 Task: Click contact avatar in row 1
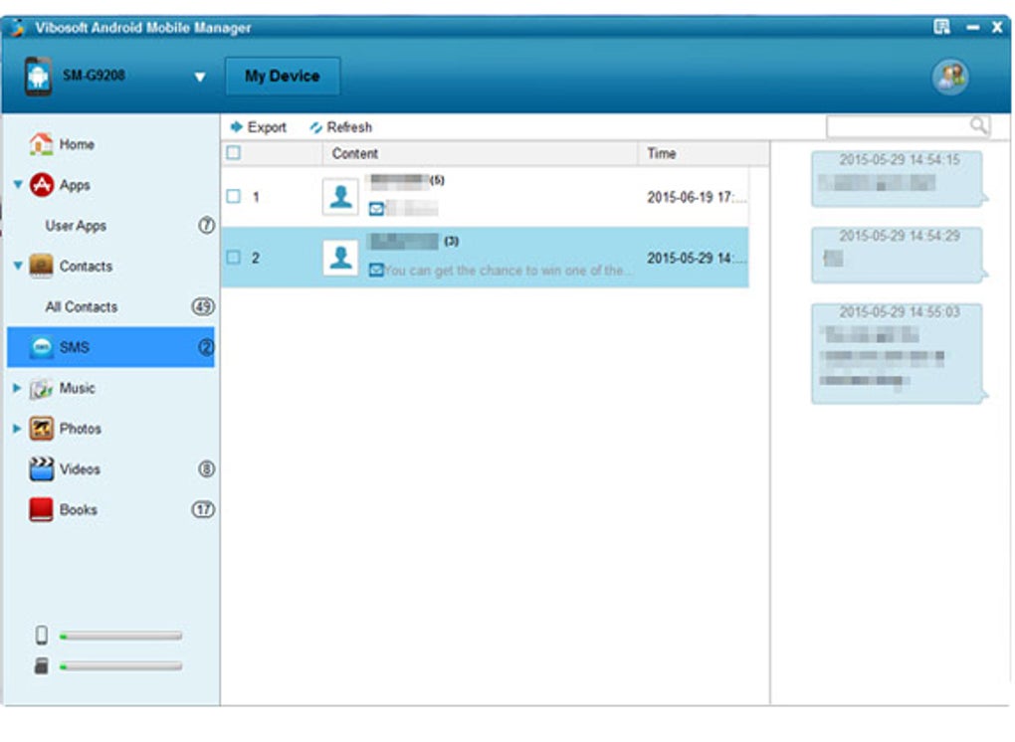pos(340,197)
